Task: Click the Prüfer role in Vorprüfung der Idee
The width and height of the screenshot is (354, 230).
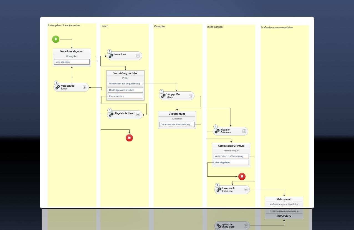Action: coord(125,78)
